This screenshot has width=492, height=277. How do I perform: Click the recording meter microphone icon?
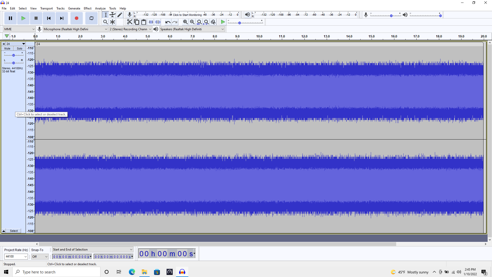130,15
